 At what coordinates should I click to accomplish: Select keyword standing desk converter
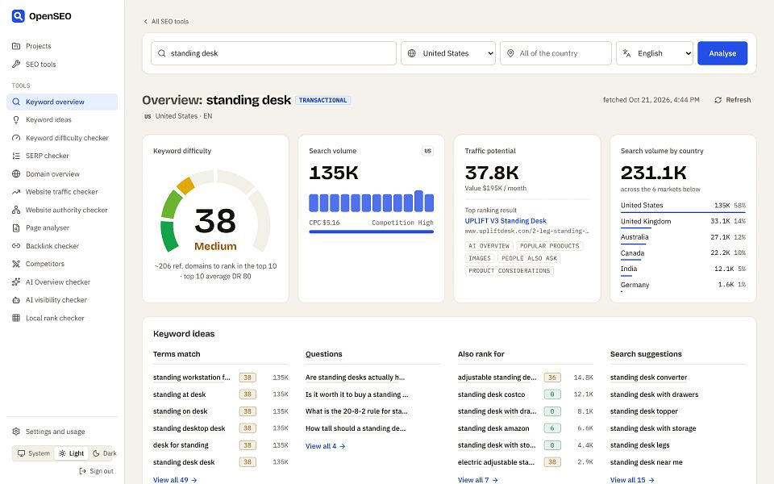pos(648,378)
